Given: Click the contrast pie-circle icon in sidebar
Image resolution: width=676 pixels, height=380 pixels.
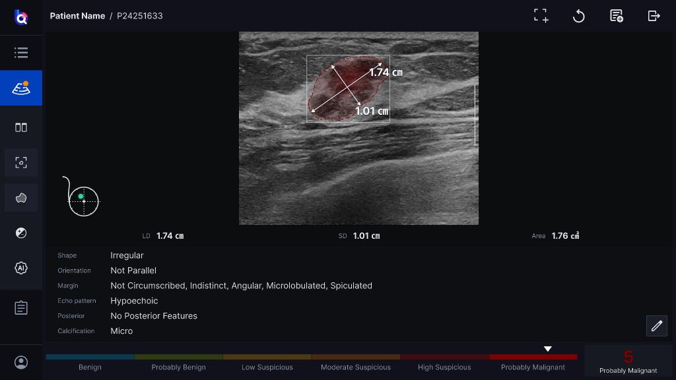Looking at the screenshot, I should (20, 233).
